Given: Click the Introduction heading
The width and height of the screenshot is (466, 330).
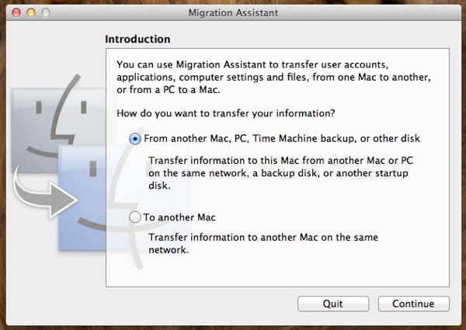Looking at the screenshot, I should coord(137,39).
